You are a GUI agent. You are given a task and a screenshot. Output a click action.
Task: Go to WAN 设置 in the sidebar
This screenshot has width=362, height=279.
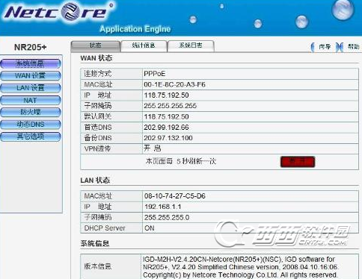tap(31, 76)
